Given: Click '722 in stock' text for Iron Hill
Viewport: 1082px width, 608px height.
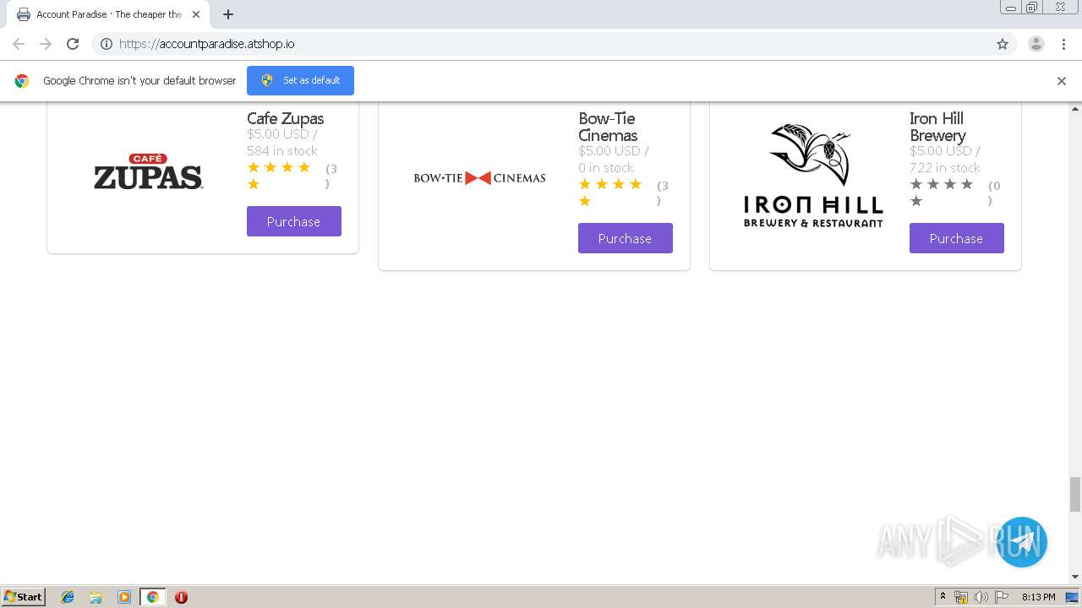Looking at the screenshot, I should coord(945,167).
